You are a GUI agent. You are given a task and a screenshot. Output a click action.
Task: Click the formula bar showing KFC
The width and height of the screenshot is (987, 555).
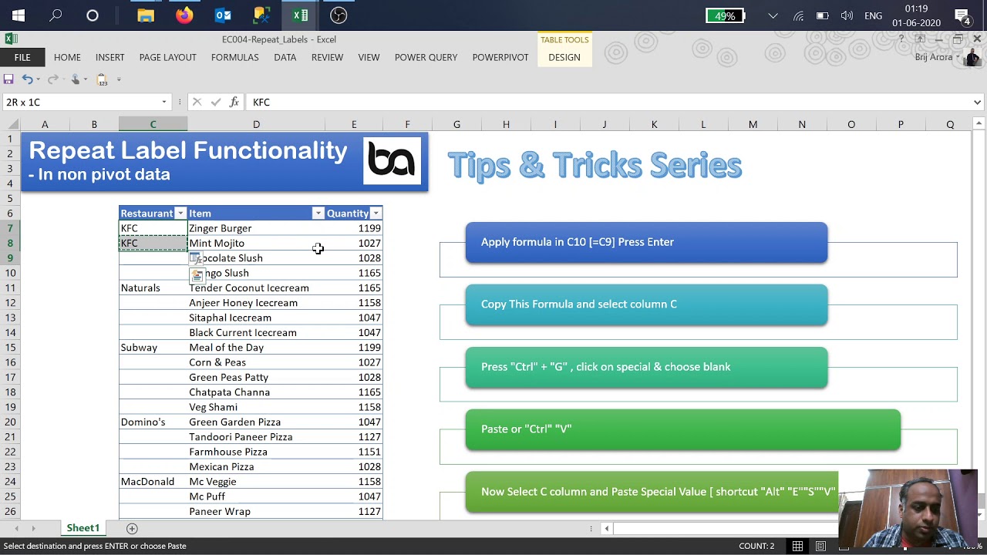point(609,102)
